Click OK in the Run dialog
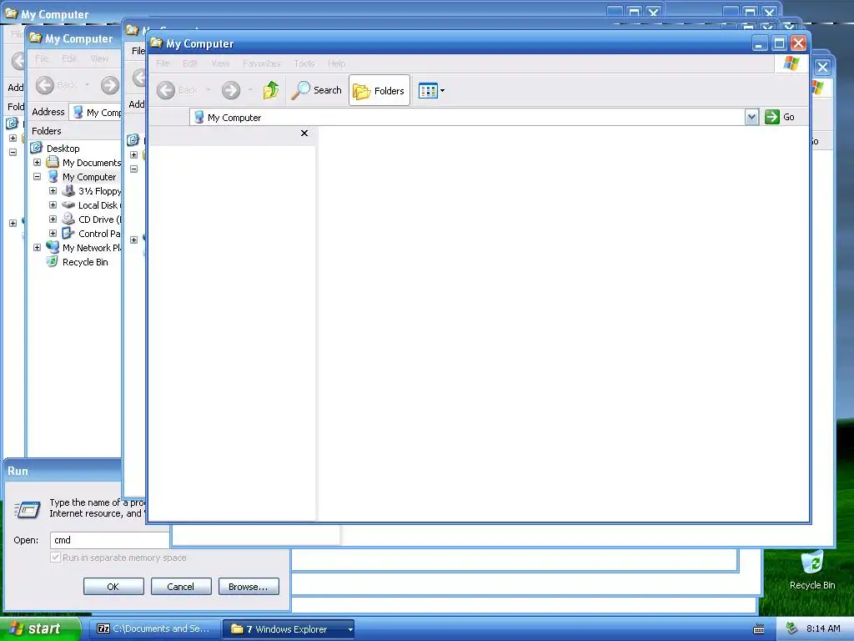Viewport: 854px width, 641px height. pos(113,587)
